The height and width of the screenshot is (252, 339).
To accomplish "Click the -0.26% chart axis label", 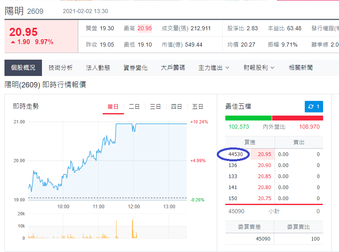I will pyautogui.click(x=197, y=200).
